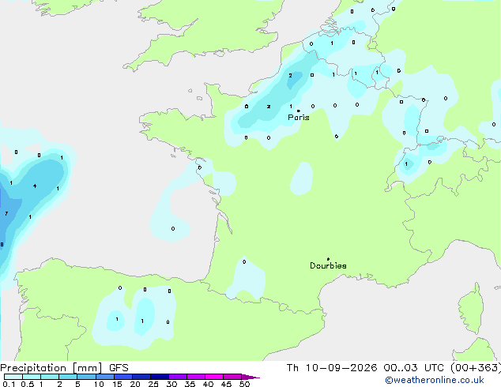Image resolution: width=501 pixels, height=387 pixels.
Task: Click the '00..03 UTC' time range text
Action: tap(414, 368)
